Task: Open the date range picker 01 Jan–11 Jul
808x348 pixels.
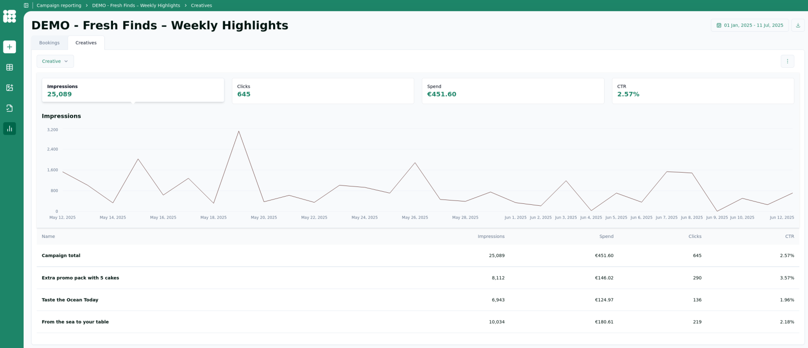Action: click(x=750, y=25)
